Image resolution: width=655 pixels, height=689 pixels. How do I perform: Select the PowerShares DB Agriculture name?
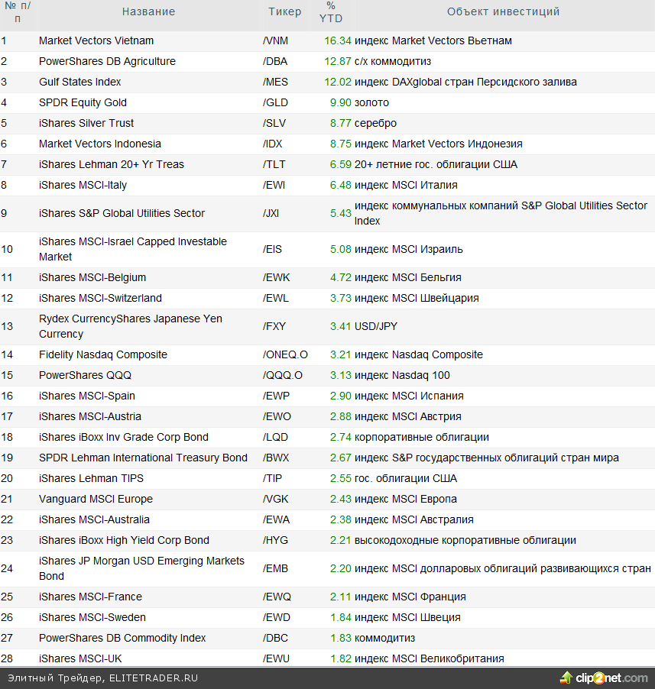coord(107,61)
